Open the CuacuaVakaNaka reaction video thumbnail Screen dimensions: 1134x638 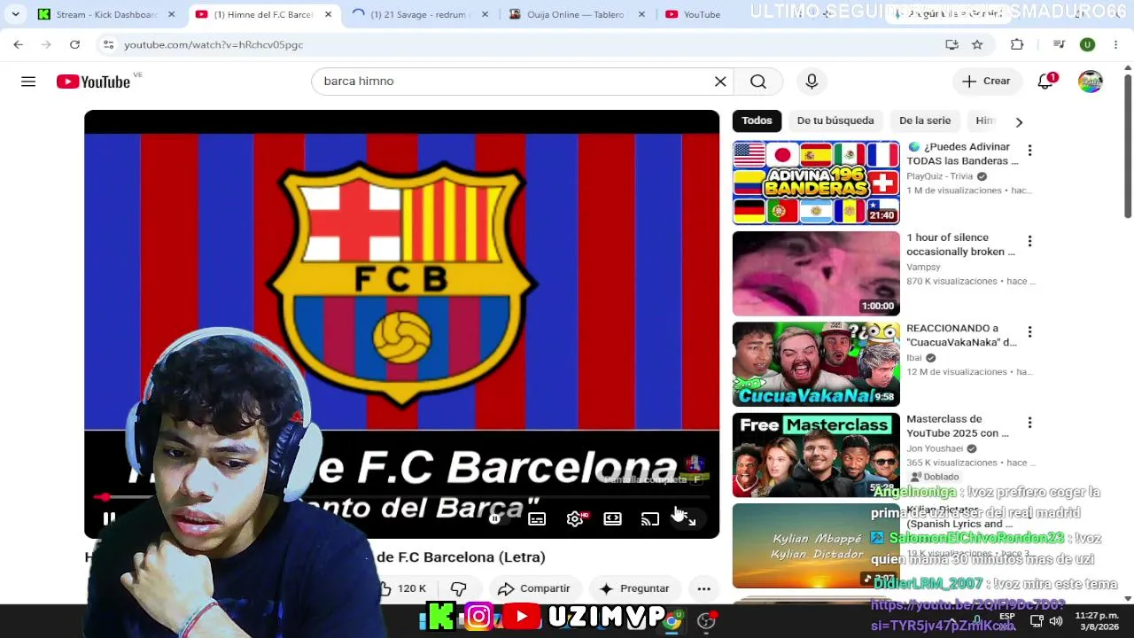pyautogui.click(x=816, y=364)
